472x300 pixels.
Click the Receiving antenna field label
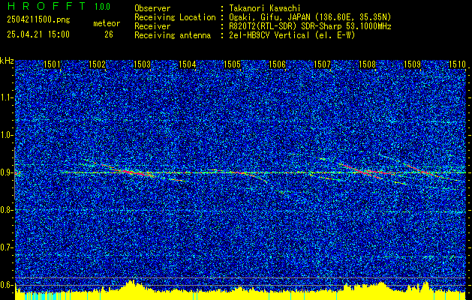pyautogui.click(x=173, y=35)
